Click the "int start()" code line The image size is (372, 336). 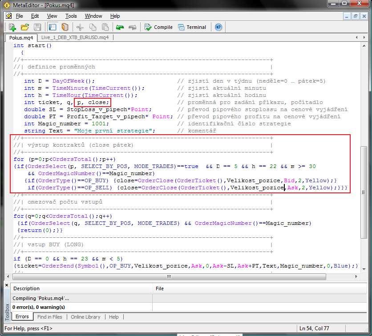32,45
